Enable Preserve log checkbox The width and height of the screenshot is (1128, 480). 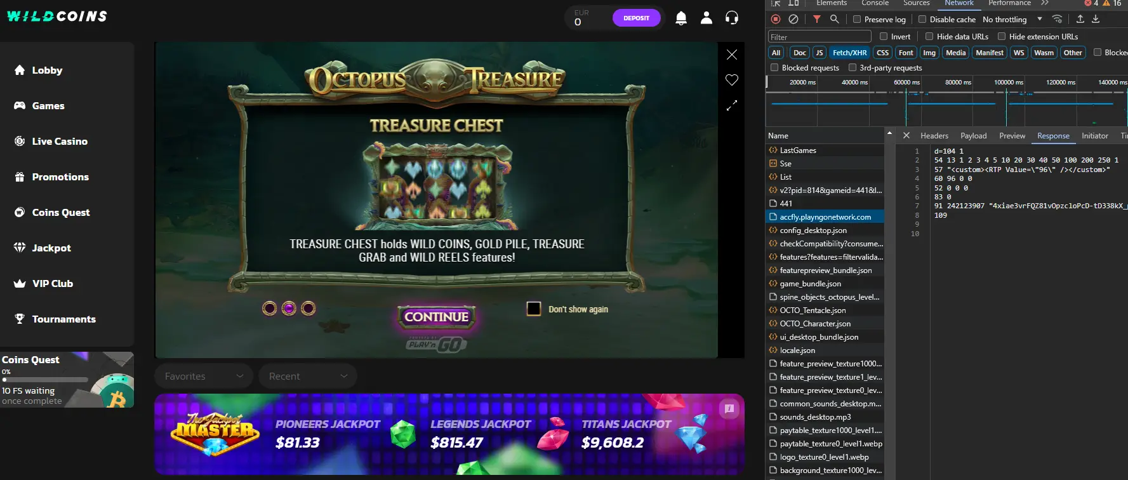(857, 19)
